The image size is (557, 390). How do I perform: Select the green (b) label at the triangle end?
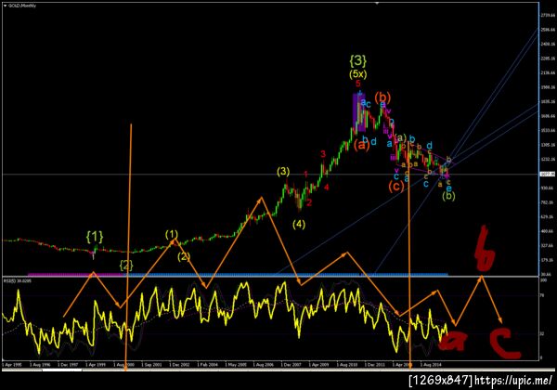[448, 196]
